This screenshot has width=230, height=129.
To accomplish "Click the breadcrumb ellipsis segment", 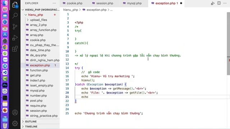I will (x=111, y=10).
